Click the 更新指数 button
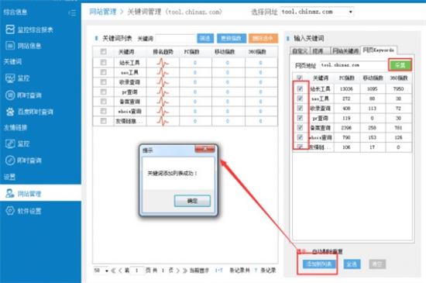 pyautogui.click(x=232, y=38)
